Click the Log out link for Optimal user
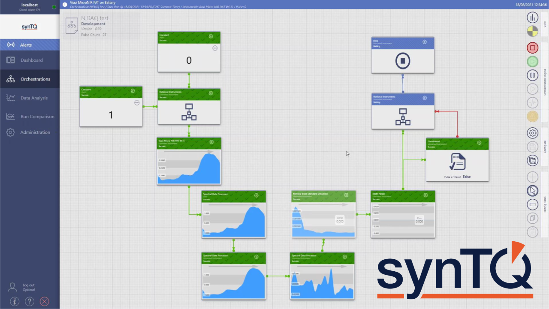The height and width of the screenshot is (309, 549). tap(28, 285)
